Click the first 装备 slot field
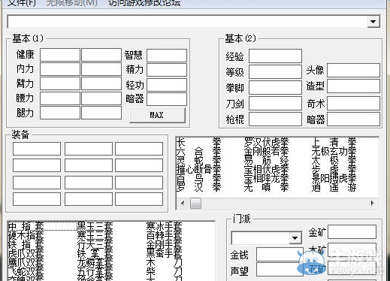Image resolution: width=390 pixels, height=281 pixels. pyautogui.click(x=37, y=149)
